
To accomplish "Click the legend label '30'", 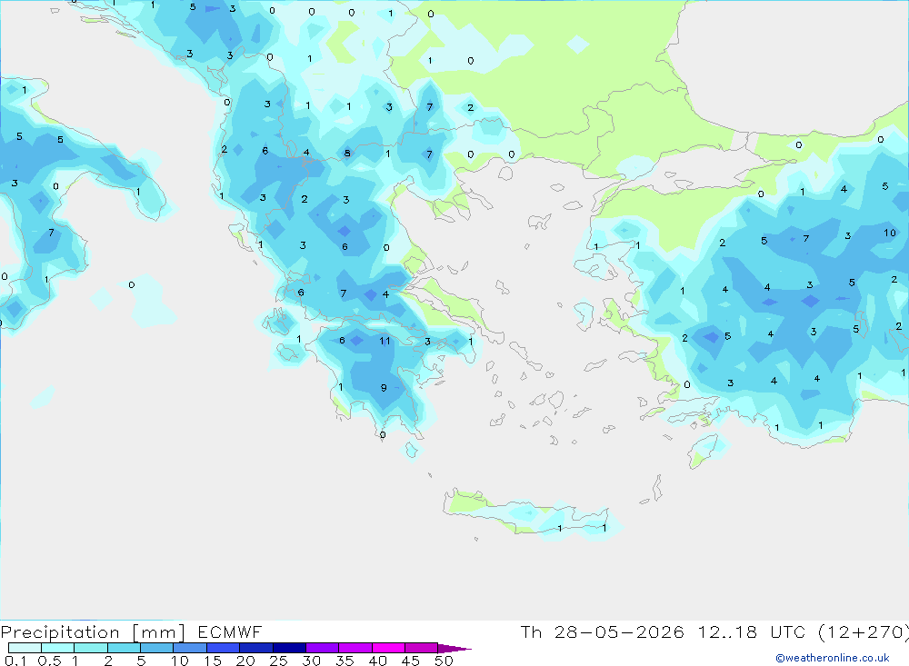I will click(x=311, y=661).
